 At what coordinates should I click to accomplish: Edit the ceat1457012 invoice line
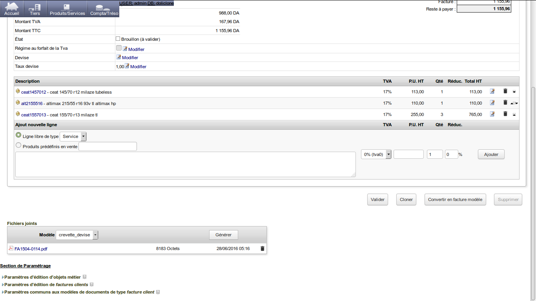[x=492, y=92]
